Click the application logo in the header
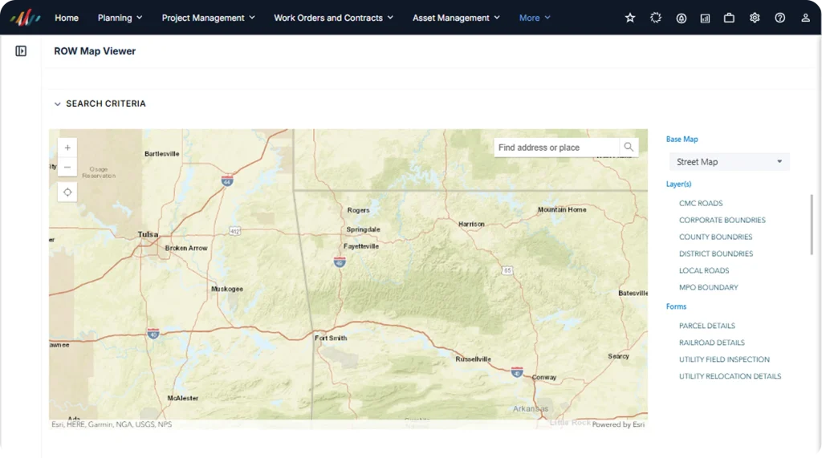The width and height of the screenshot is (822, 458). [25, 18]
